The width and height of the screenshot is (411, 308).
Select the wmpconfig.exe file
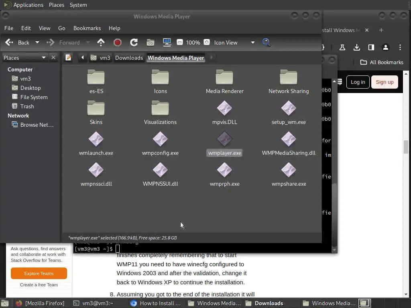click(160, 144)
